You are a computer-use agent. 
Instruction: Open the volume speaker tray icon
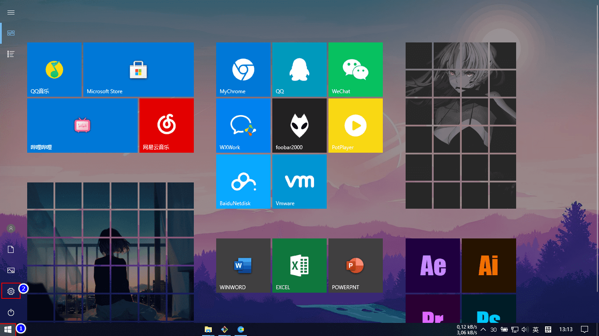point(525,329)
